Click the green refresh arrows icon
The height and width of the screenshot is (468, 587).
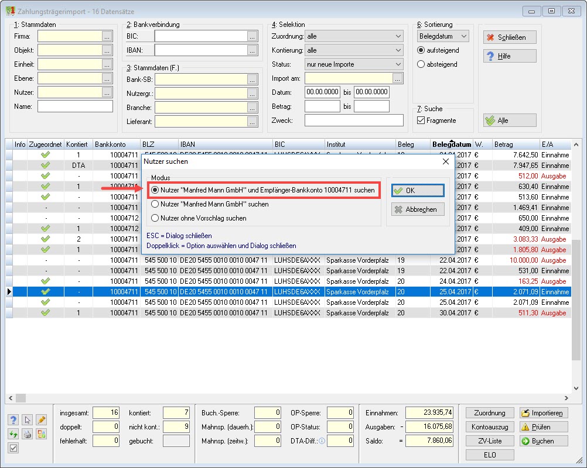coord(13,434)
